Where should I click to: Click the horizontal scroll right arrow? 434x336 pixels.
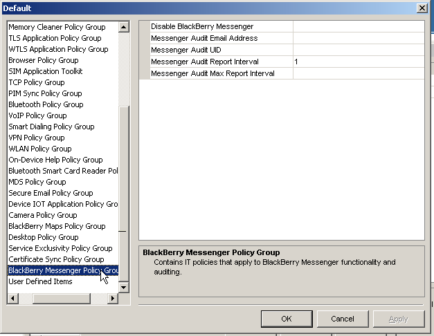(113, 298)
